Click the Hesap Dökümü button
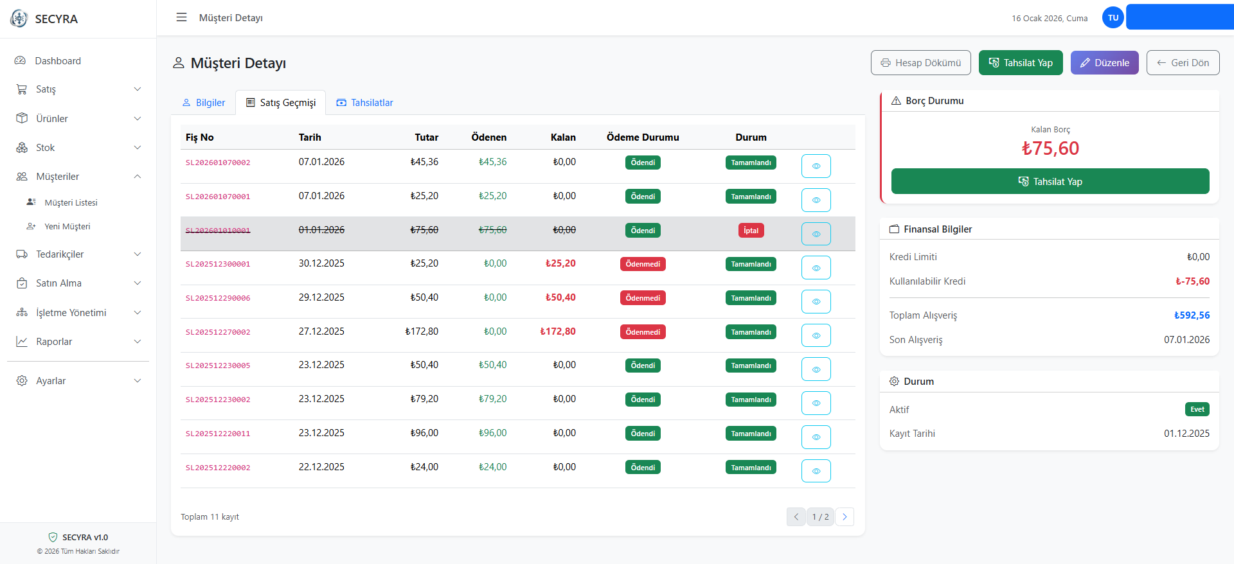Viewport: 1234px width, 564px height. [920, 63]
